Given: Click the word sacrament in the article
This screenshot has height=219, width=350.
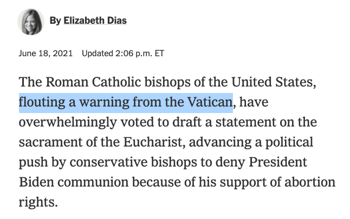Looking at the screenshot, I should pos(50,142).
